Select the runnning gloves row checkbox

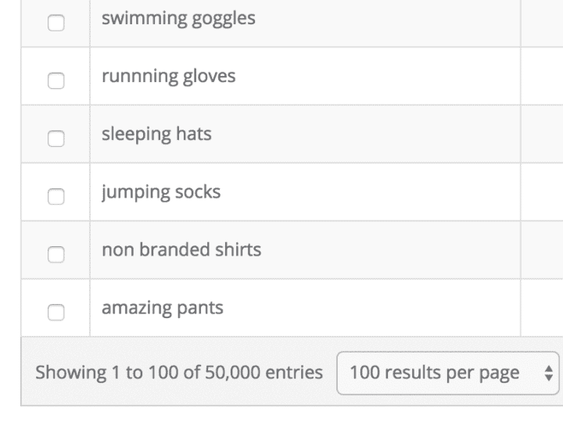[56, 80]
